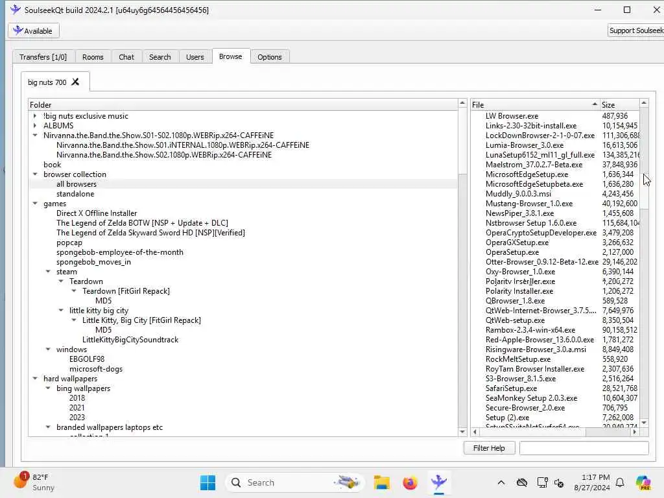Click the Filter Help button
Screen dimensions: 664x498
[x=489, y=448]
